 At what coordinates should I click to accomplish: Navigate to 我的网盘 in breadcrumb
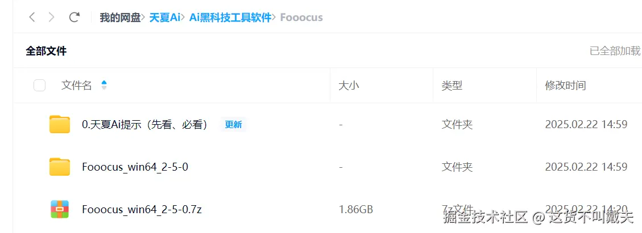tap(121, 18)
